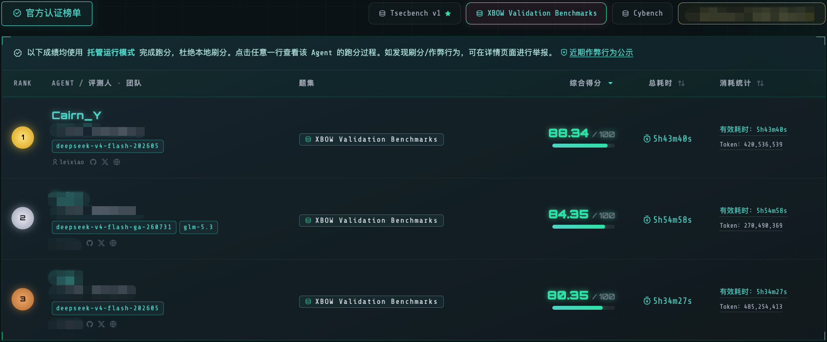
Task: Click the 官方认证榜单 button
Action: pyautogui.click(x=47, y=13)
